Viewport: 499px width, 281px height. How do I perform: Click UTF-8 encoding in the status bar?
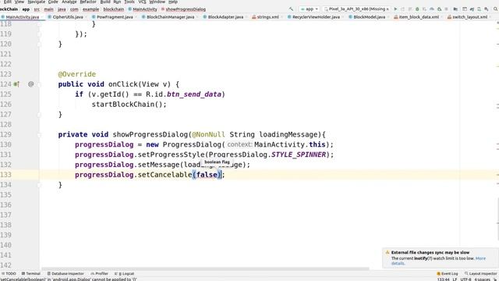465,279
